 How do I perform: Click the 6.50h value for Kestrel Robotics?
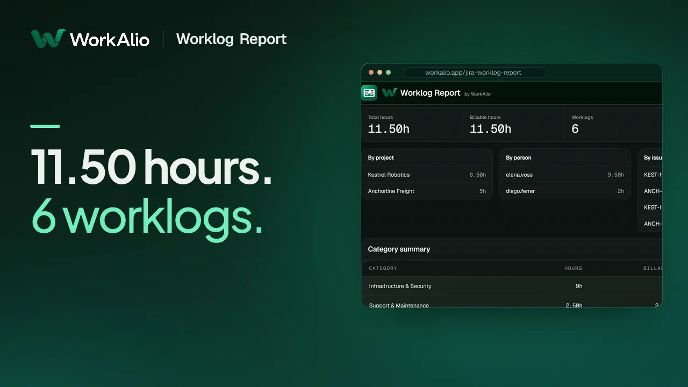pyautogui.click(x=477, y=175)
